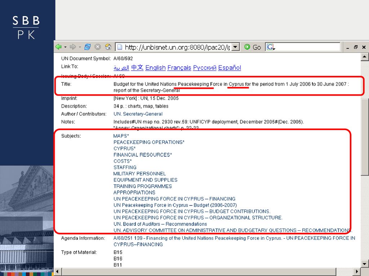The image size is (369, 276).
Task: Open UN. Board of Auditors – Recommendations link
Action: pos(160,224)
